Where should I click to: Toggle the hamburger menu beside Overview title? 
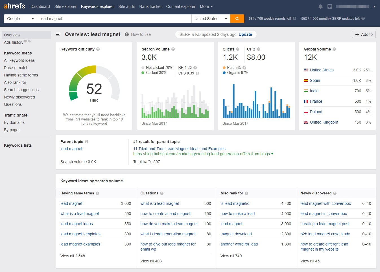(x=58, y=34)
